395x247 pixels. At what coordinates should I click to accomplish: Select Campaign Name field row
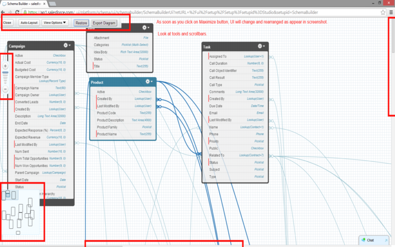point(40,88)
